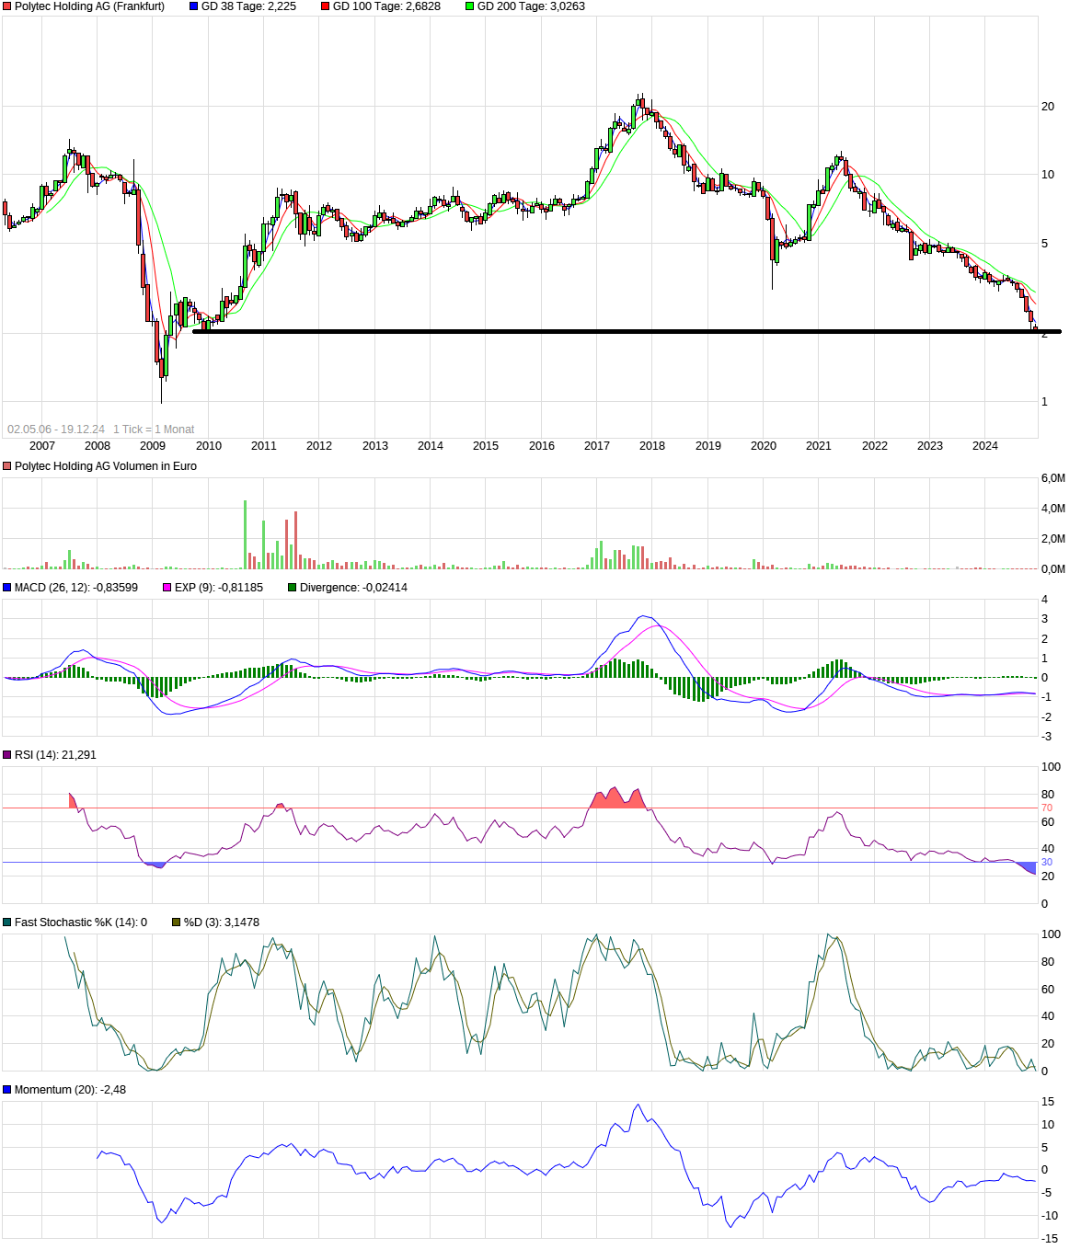
Task: Click the red GD 100 Tage legend icon
Action: point(324,7)
